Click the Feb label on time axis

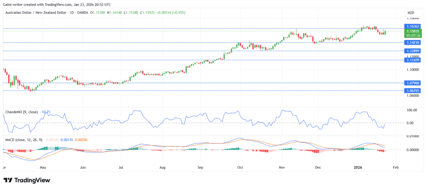pos(396,168)
